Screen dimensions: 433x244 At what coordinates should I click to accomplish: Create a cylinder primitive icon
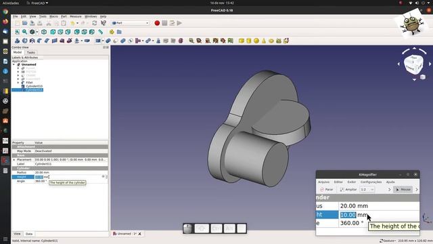pyautogui.click(x=249, y=41)
